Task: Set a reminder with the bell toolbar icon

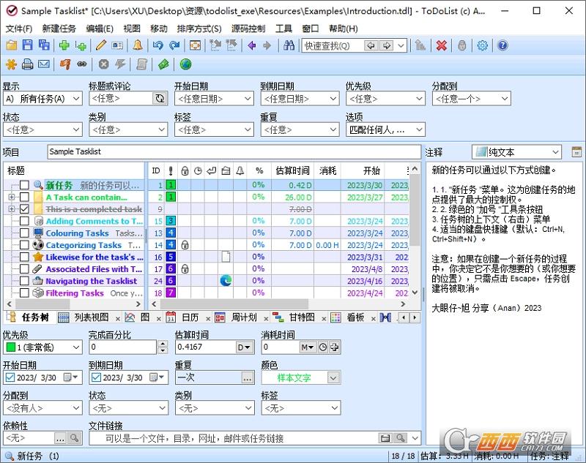Action: pyautogui.click(x=138, y=45)
